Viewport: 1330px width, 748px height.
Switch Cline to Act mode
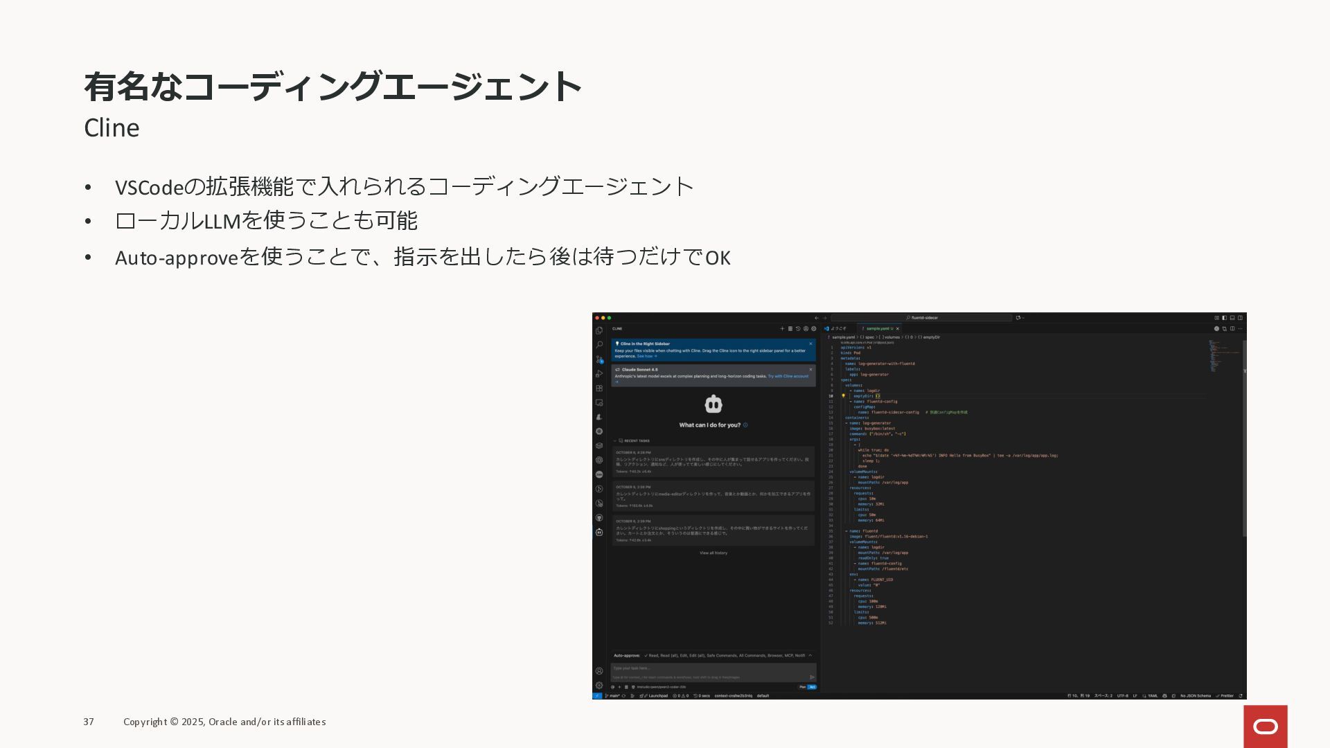point(812,687)
